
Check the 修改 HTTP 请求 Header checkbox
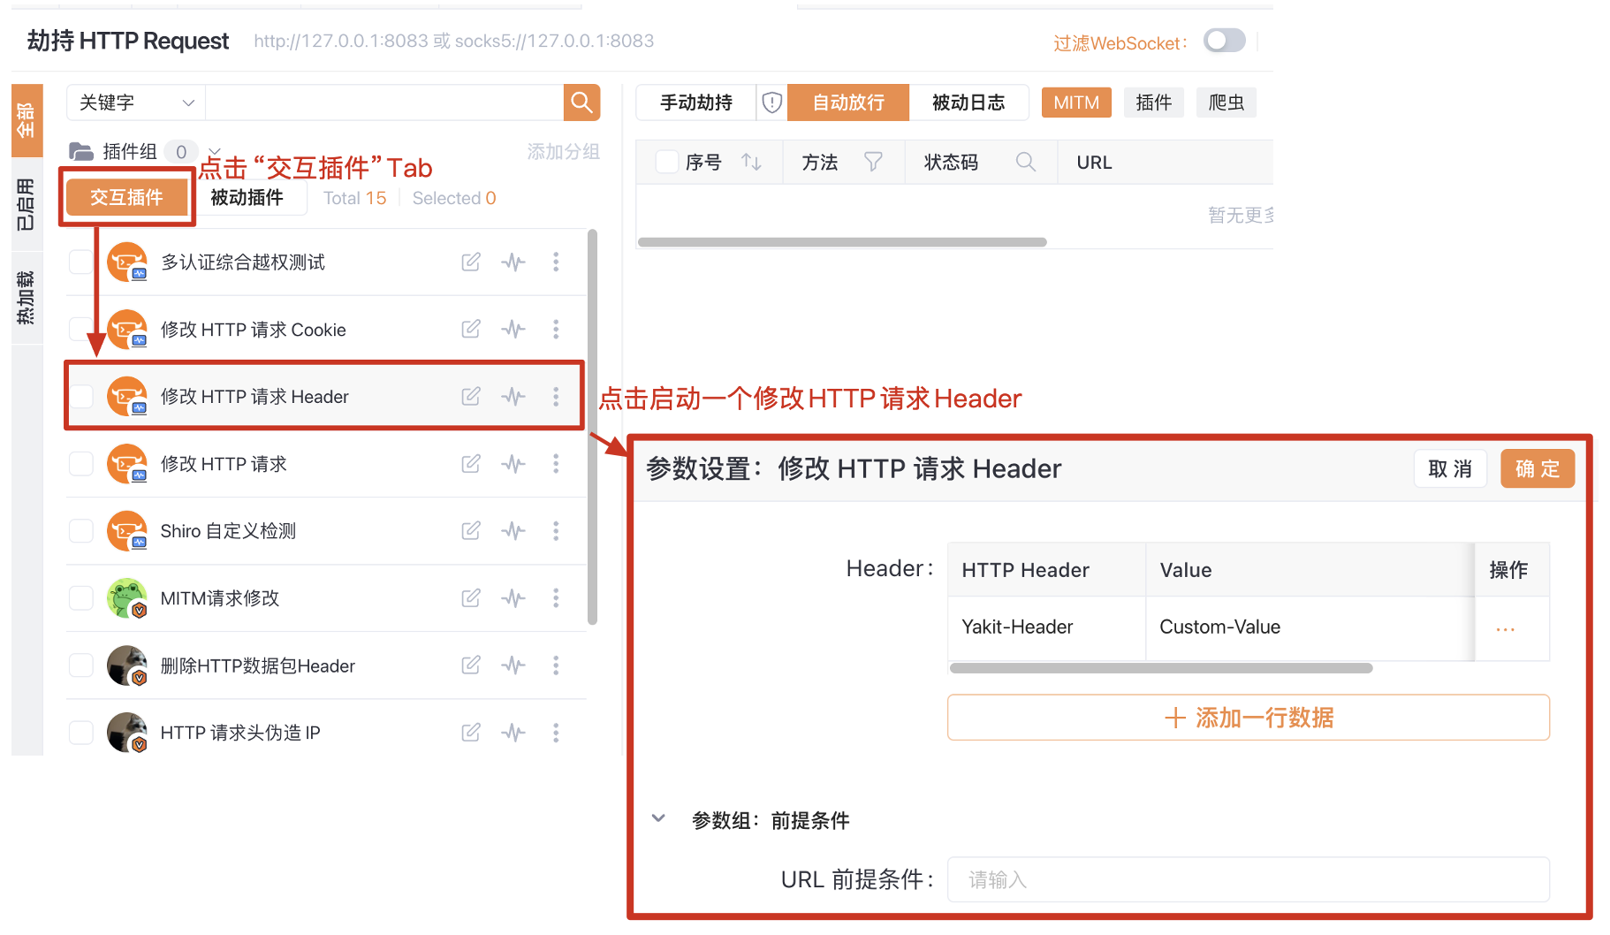pos(81,396)
